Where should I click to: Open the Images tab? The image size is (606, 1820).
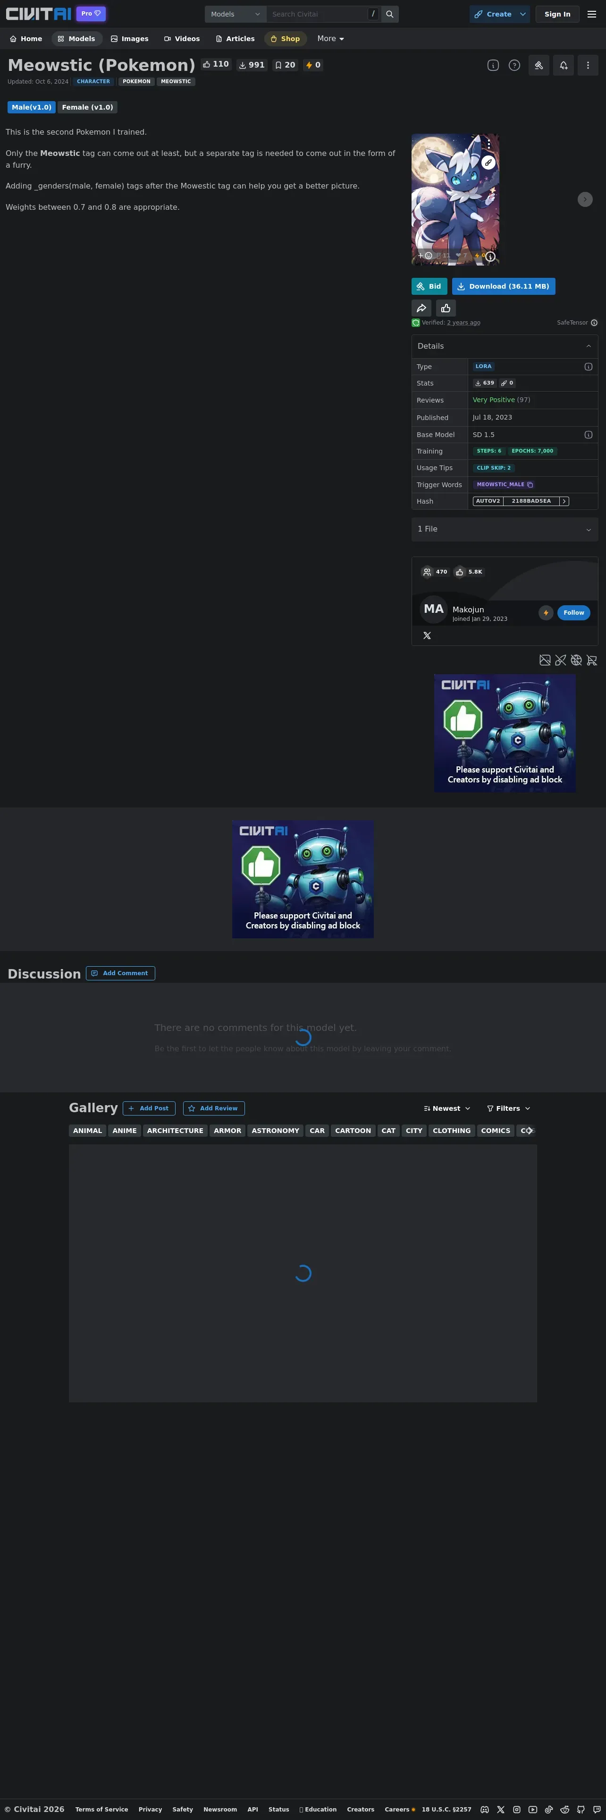click(x=130, y=39)
